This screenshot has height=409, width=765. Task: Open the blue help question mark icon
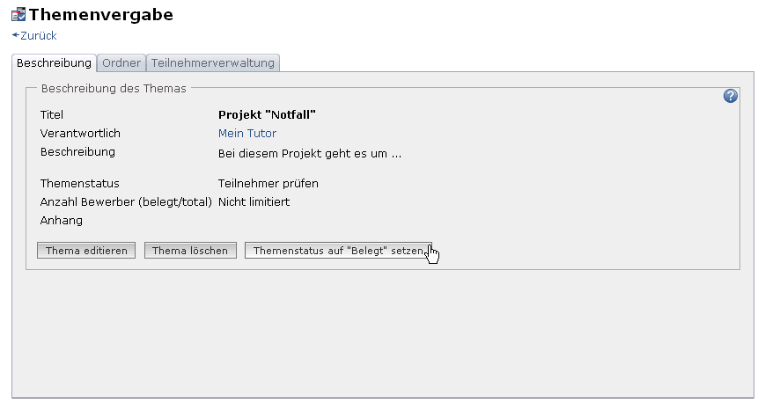click(730, 96)
